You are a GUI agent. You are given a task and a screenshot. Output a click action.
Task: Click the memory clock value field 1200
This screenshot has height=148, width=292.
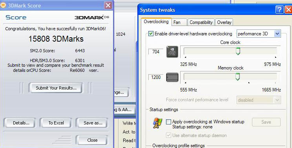click(x=156, y=77)
